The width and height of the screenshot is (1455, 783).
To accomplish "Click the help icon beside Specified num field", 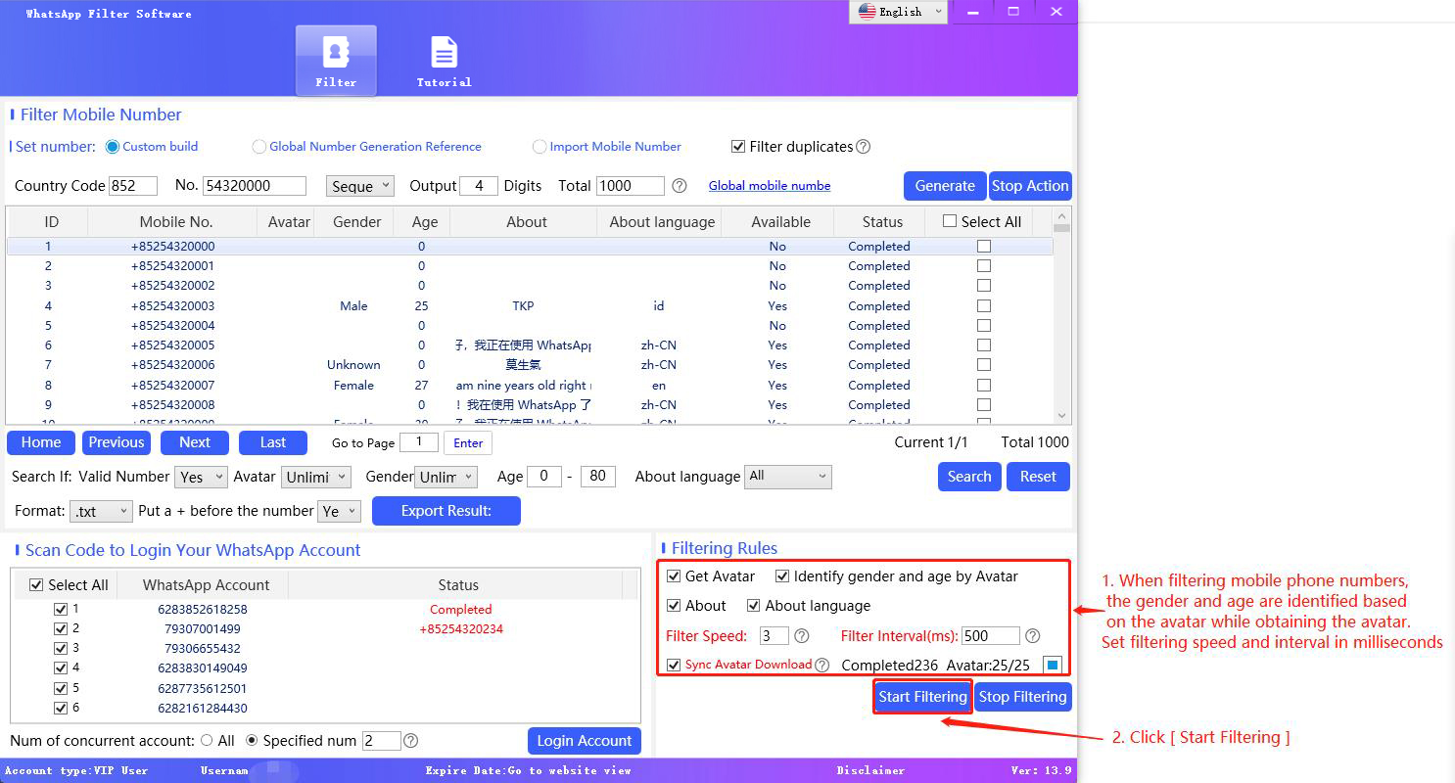I will 411,741.
